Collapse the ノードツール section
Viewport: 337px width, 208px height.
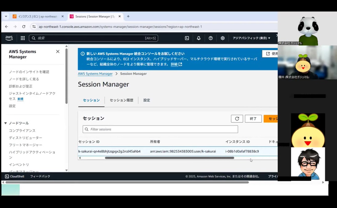[x=6, y=123]
